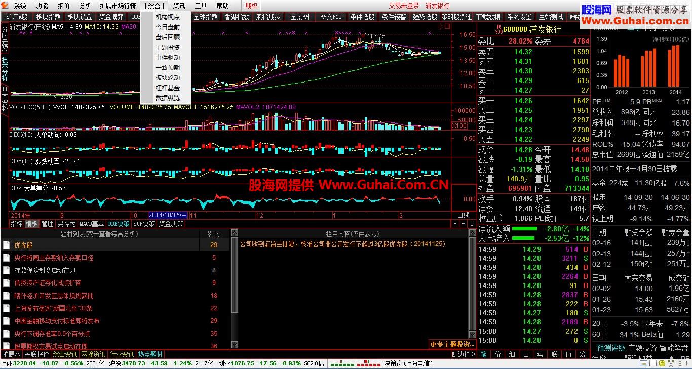Click scroll-up arrow of the topic list
Image resolution: width=692 pixels, height=369 pixels.
click(234, 233)
